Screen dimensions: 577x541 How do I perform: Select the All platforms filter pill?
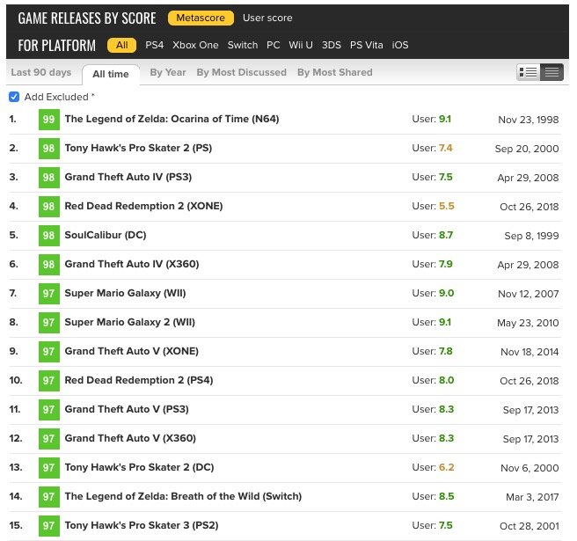[x=121, y=45]
